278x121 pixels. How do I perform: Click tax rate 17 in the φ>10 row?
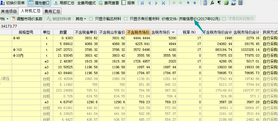tap(189, 50)
